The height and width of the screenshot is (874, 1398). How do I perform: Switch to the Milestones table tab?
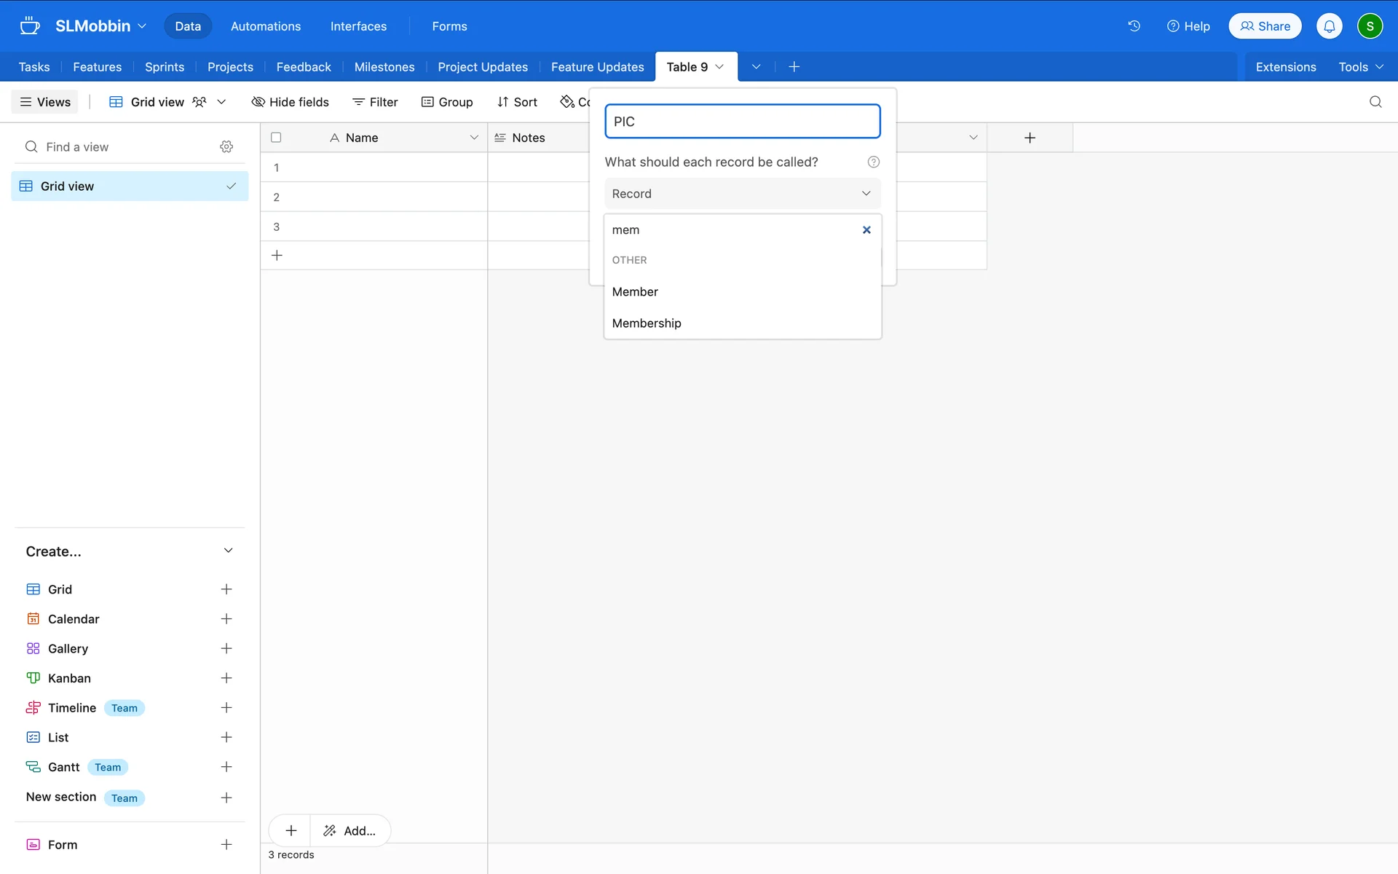384,67
